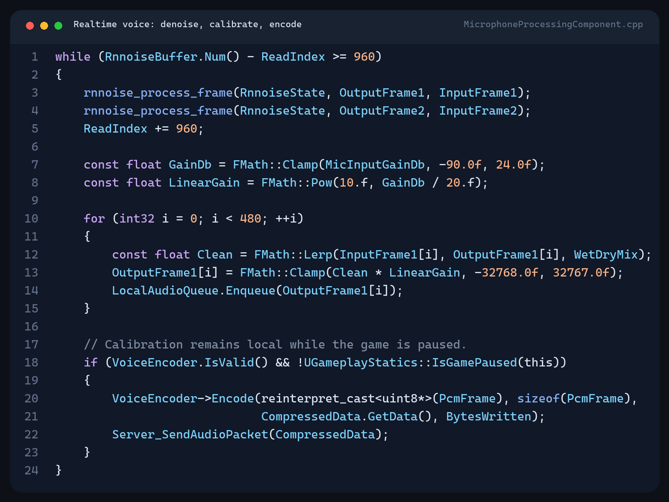
Task: Click line number 16 in gutter
Action: [x=31, y=326]
